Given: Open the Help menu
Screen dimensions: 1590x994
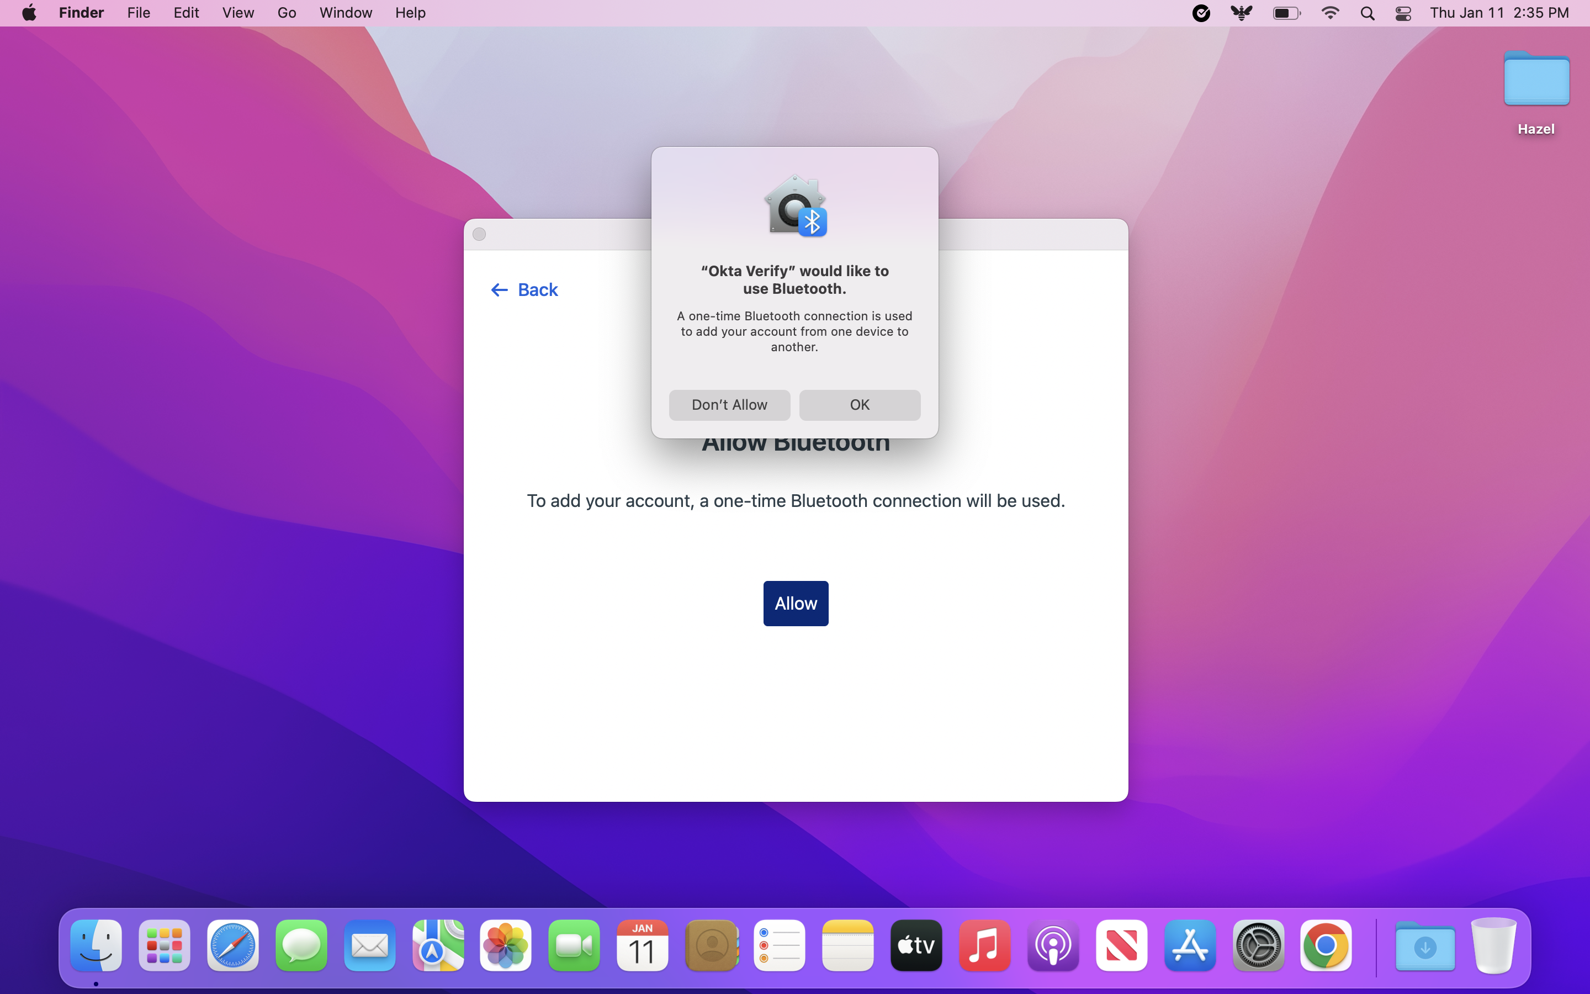Looking at the screenshot, I should (x=410, y=13).
